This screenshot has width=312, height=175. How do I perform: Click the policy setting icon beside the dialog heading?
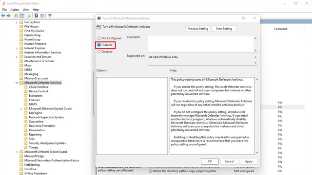pyautogui.click(x=98, y=27)
